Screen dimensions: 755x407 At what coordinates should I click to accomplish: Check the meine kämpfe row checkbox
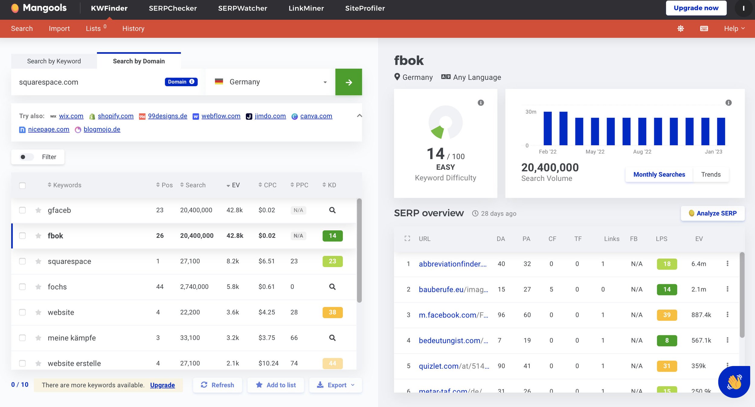click(22, 338)
